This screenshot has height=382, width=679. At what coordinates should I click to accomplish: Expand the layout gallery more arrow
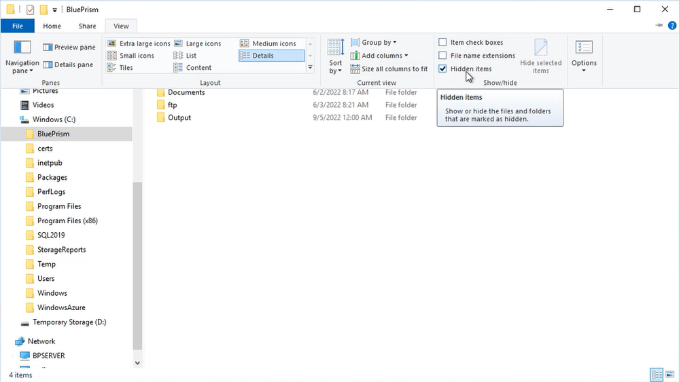coord(310,67)
